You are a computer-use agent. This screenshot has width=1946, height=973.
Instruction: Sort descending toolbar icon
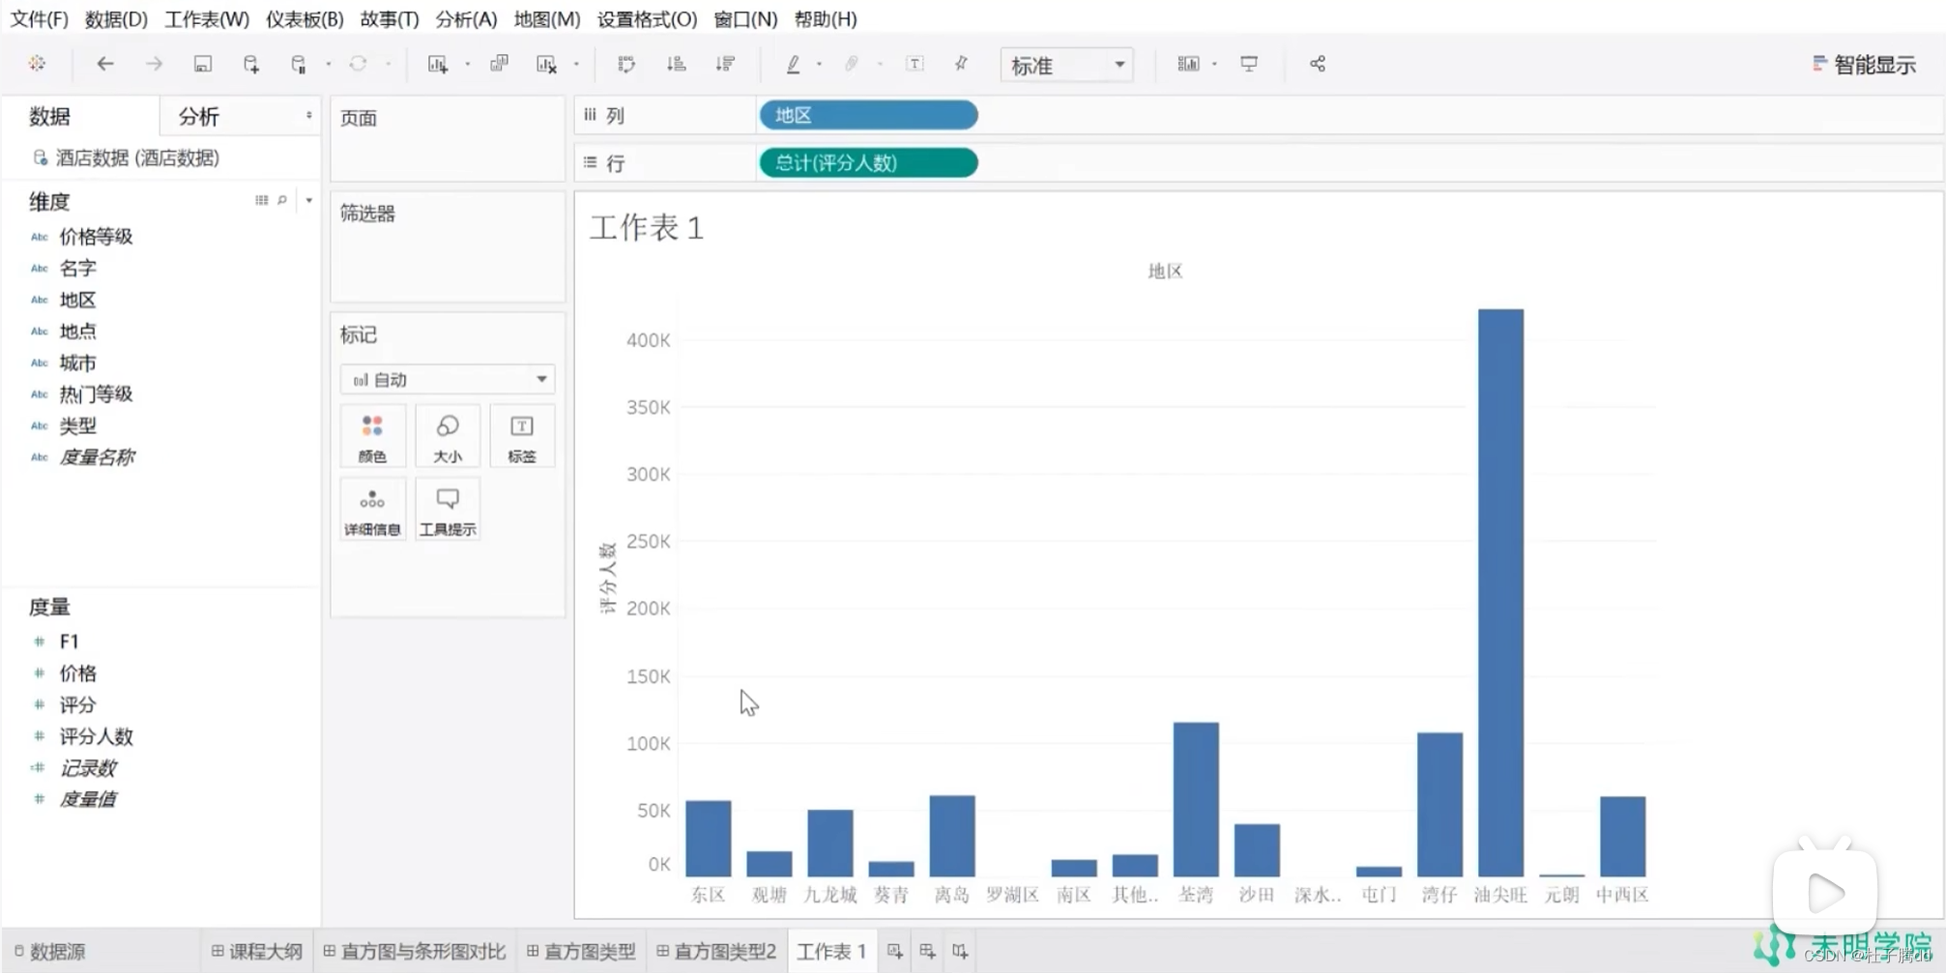point(725,64)
